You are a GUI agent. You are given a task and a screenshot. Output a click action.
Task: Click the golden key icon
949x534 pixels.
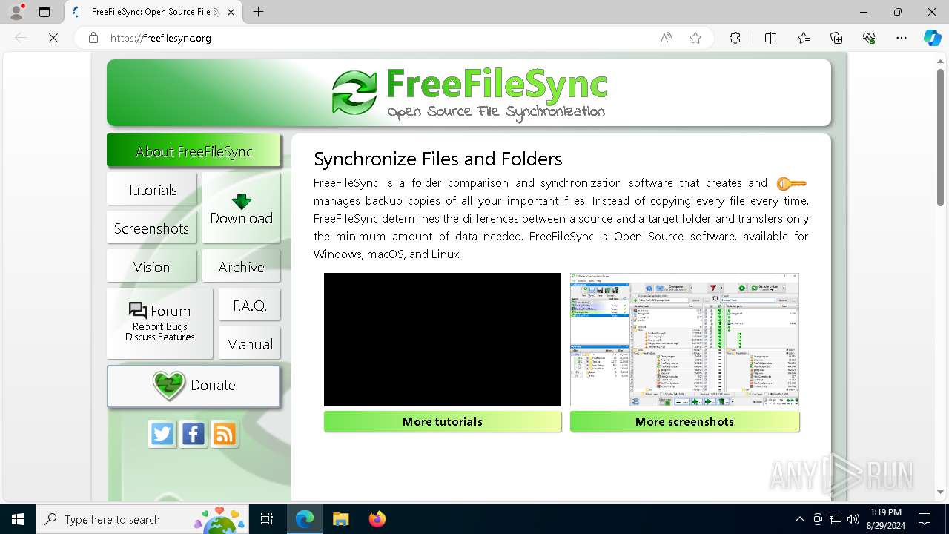(791, 184)
